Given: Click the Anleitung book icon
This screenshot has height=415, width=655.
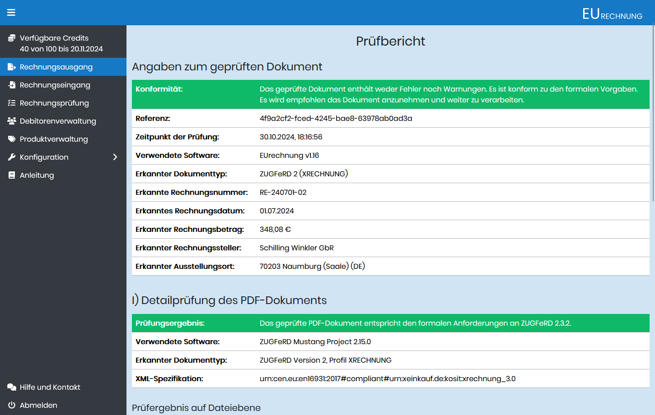Looking at the screenshot, I should pyautogui.click(x=12, y=175).
